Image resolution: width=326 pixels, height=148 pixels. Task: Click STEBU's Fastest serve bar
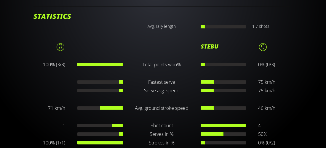pyautogui.click(x=223, y=82)
